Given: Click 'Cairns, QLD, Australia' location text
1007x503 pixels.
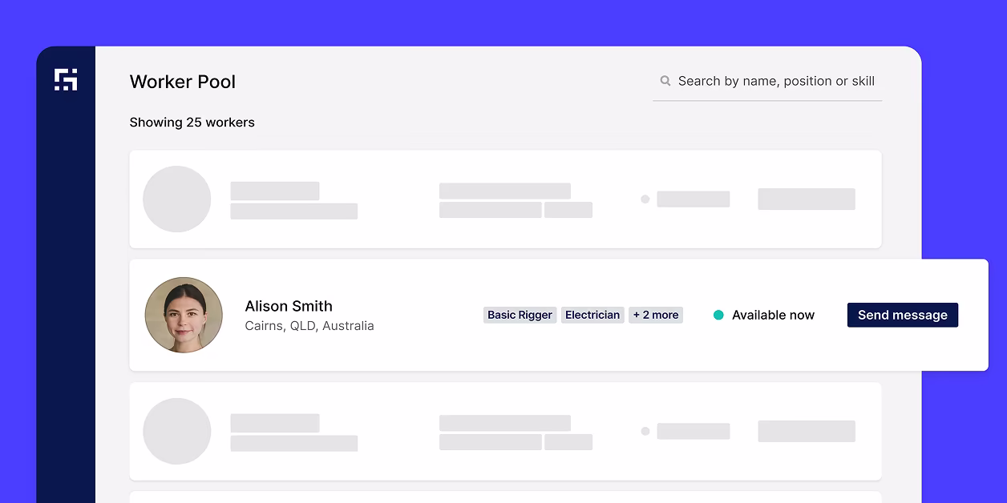Looking at the screenshot, I should (x=309, y=325).
